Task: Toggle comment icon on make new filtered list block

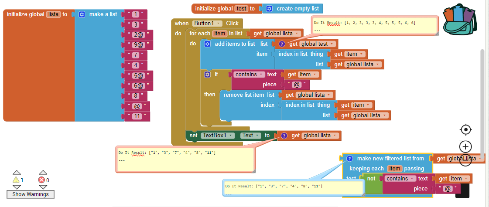Action: tap(349, 159)
